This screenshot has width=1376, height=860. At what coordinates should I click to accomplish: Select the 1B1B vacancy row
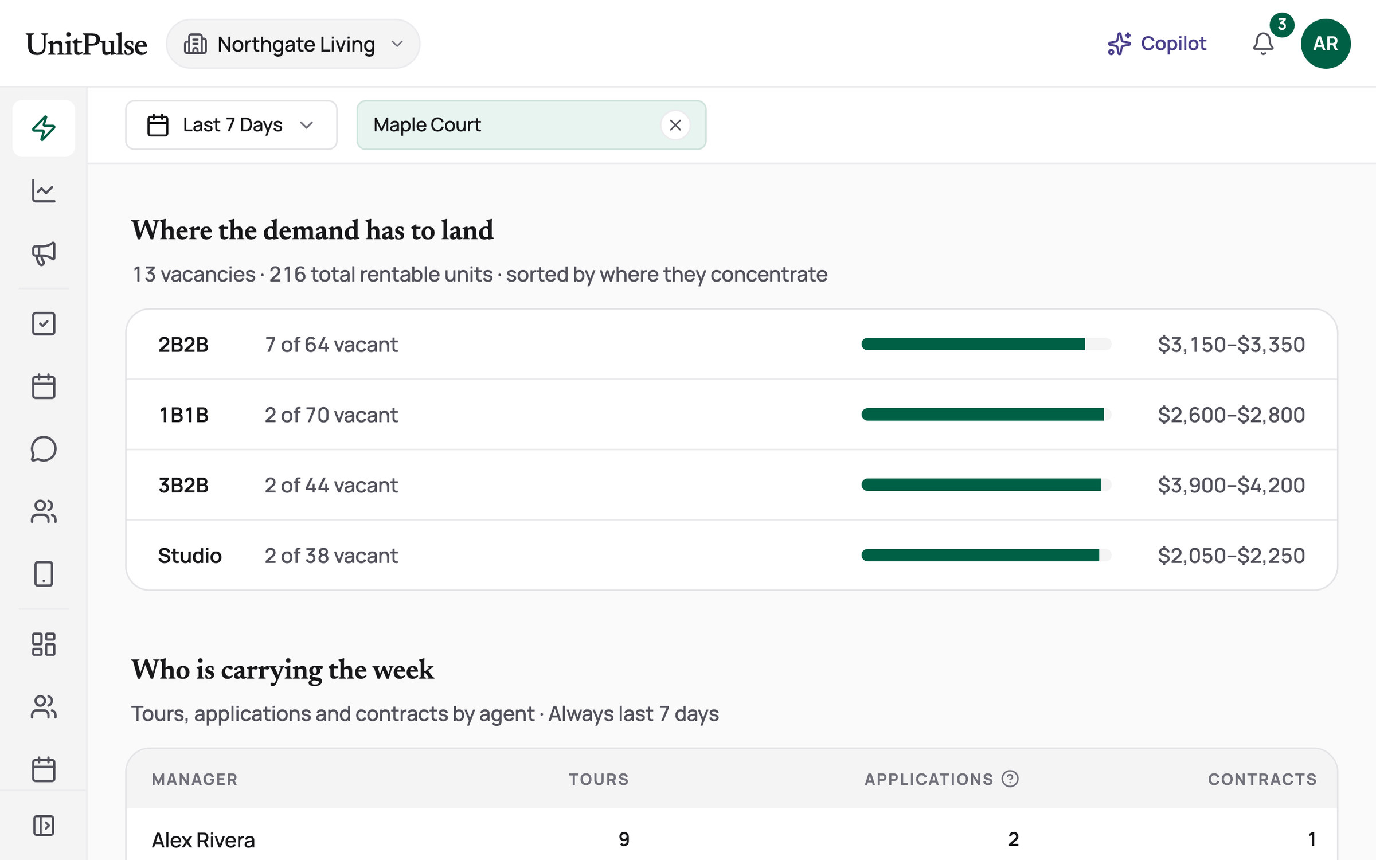(x=732, y=415)
